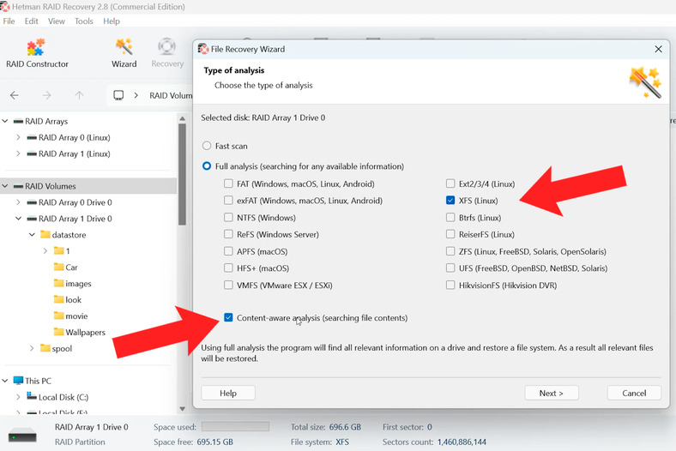This screenshot has height=451, width=676.
Task: Click the Recovery lifebuoy icon
Action: (166, 46)
